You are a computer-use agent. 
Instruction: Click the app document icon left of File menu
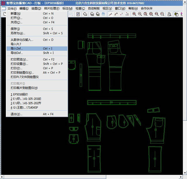point(3,8)
